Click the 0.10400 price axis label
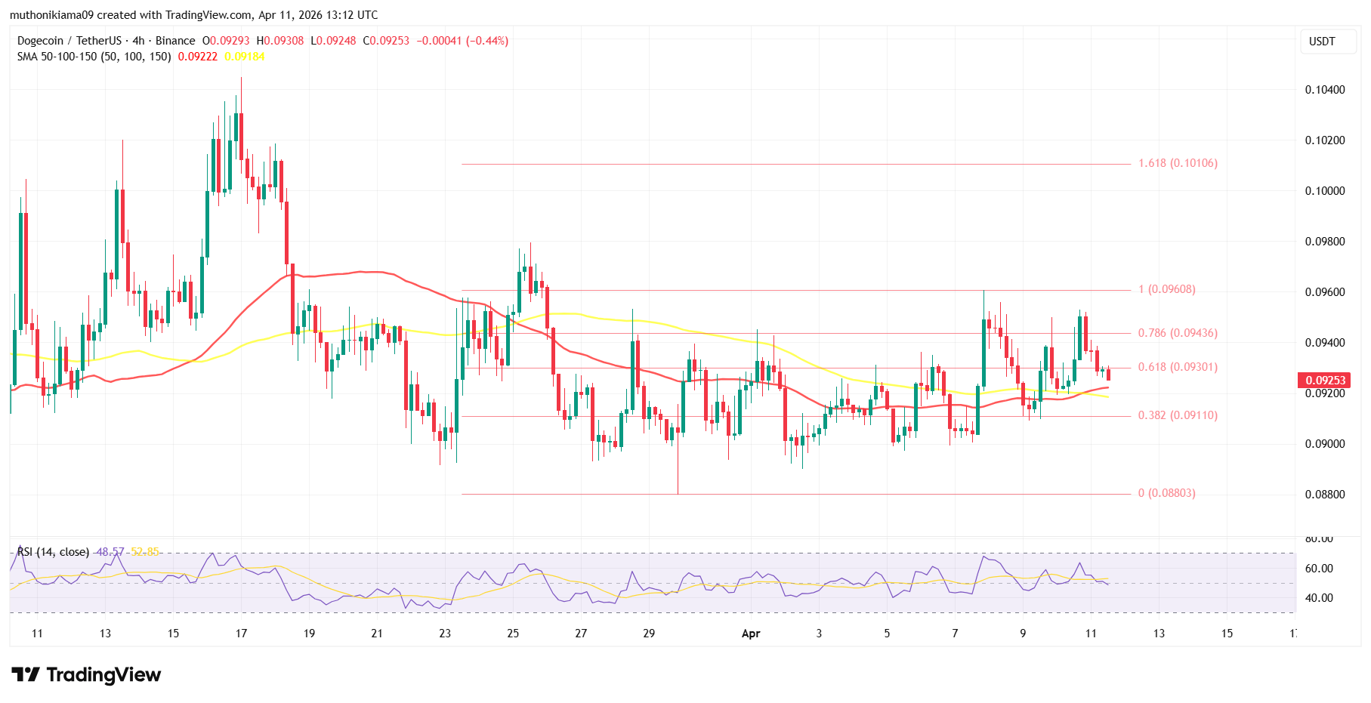This screenshot has width=1371, height=703. pos(1325,90)
